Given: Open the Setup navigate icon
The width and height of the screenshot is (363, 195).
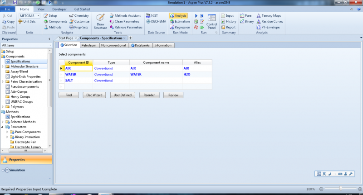Looking at the screenshot, I should [x=50, y=15].
